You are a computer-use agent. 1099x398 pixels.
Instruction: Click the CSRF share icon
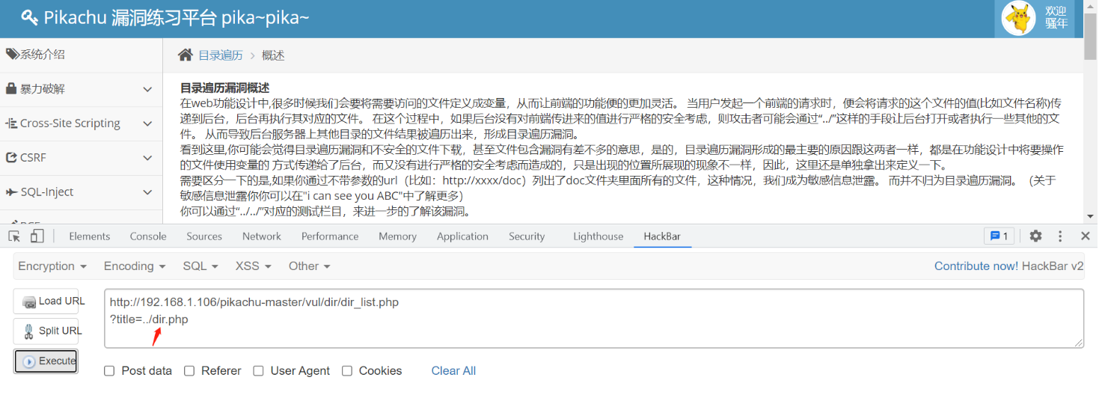[x=11, y=157]
